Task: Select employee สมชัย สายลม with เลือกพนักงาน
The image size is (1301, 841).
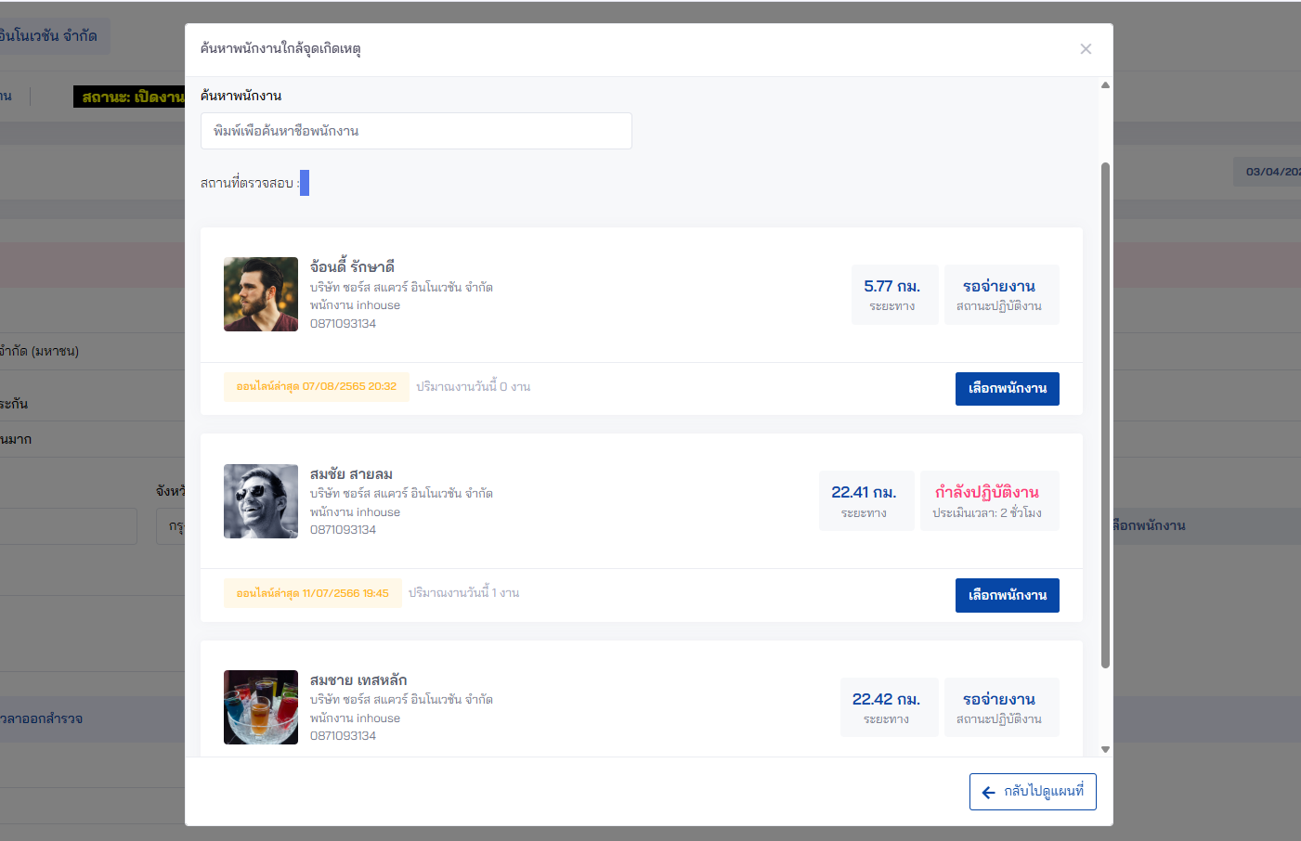Action: click(x=1007, y=596)
